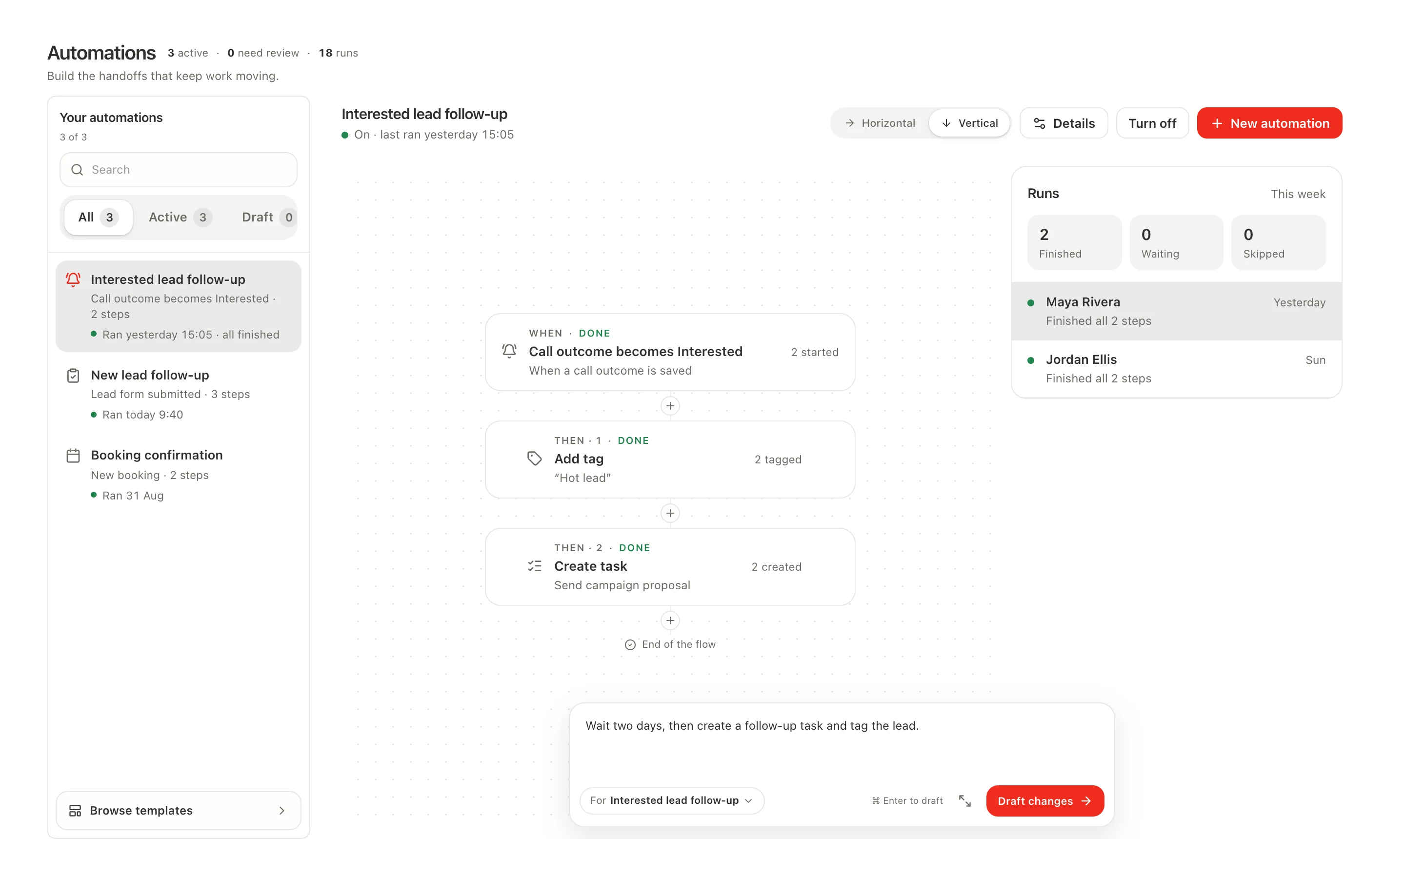Image resolution: width=1405 pixels, height=878 pixels.
Task: Open Maya Rivera's run
Action: coord(1176,311)
